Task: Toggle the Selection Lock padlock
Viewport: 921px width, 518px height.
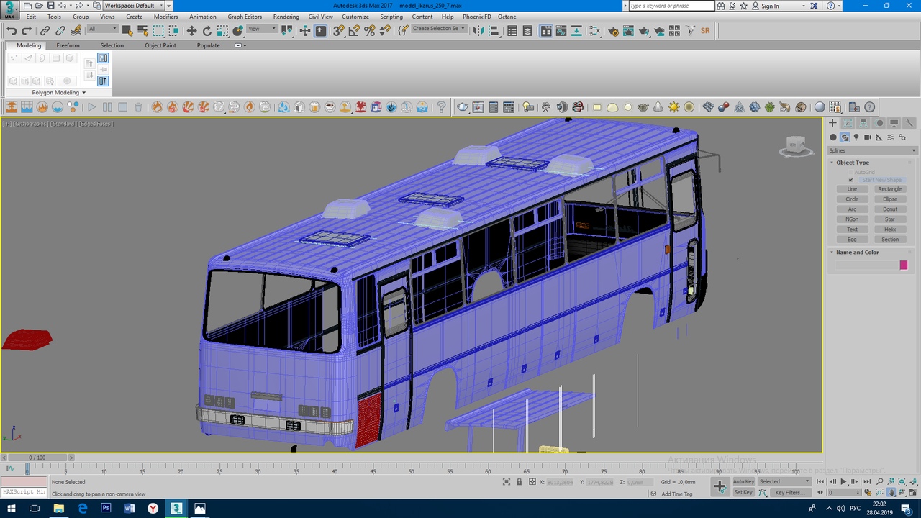Action: click(519, 482)
